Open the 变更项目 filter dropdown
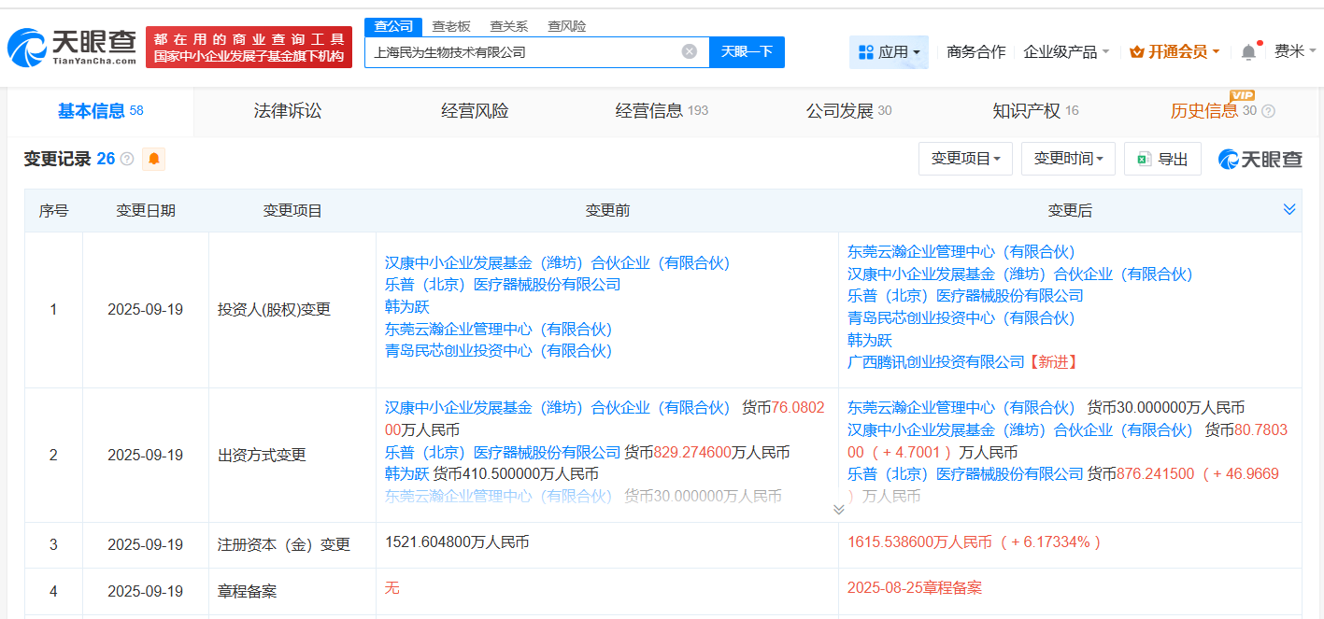 click(965, 158)
